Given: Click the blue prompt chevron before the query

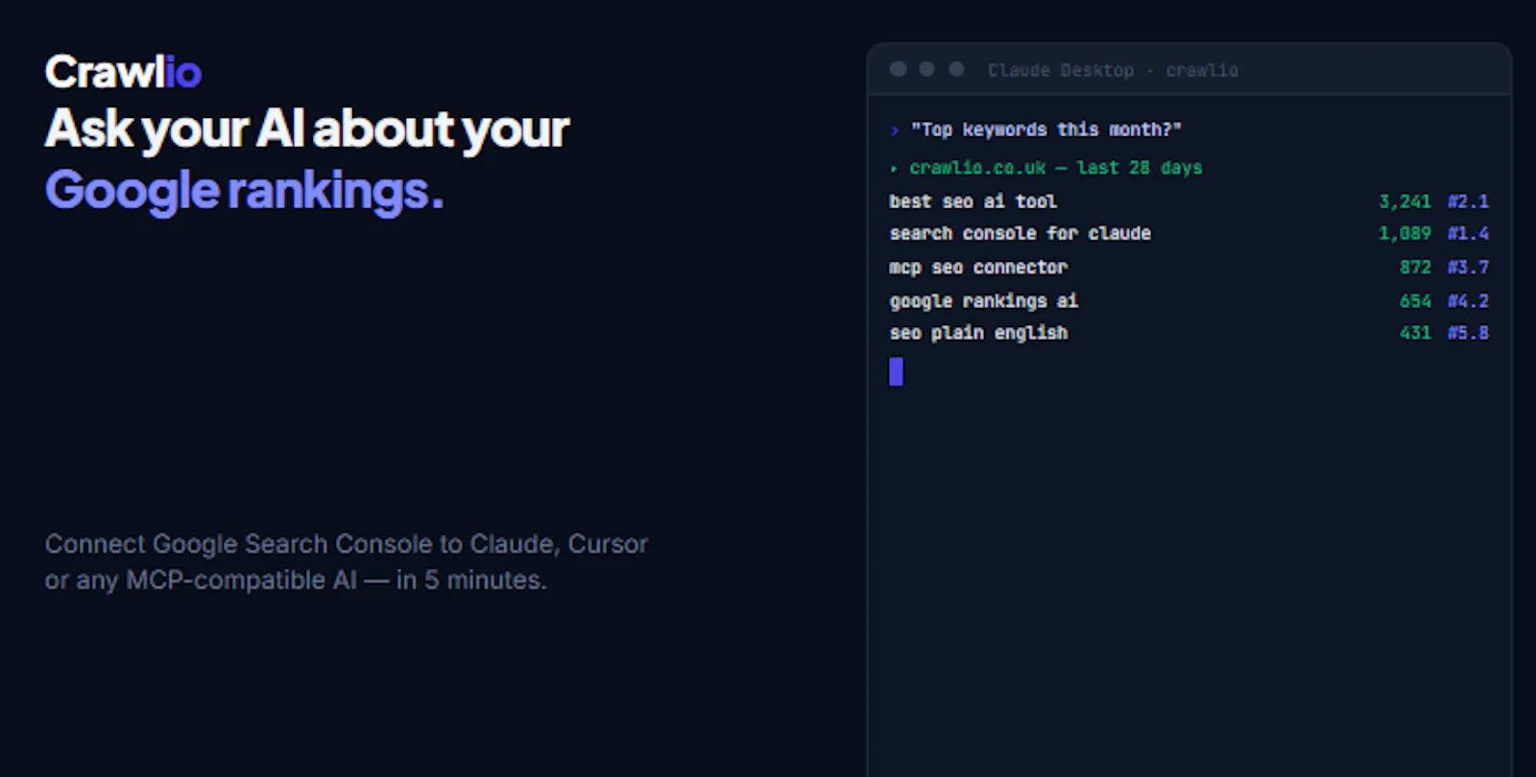Looking at the screenshot, I should coord(895,130).
